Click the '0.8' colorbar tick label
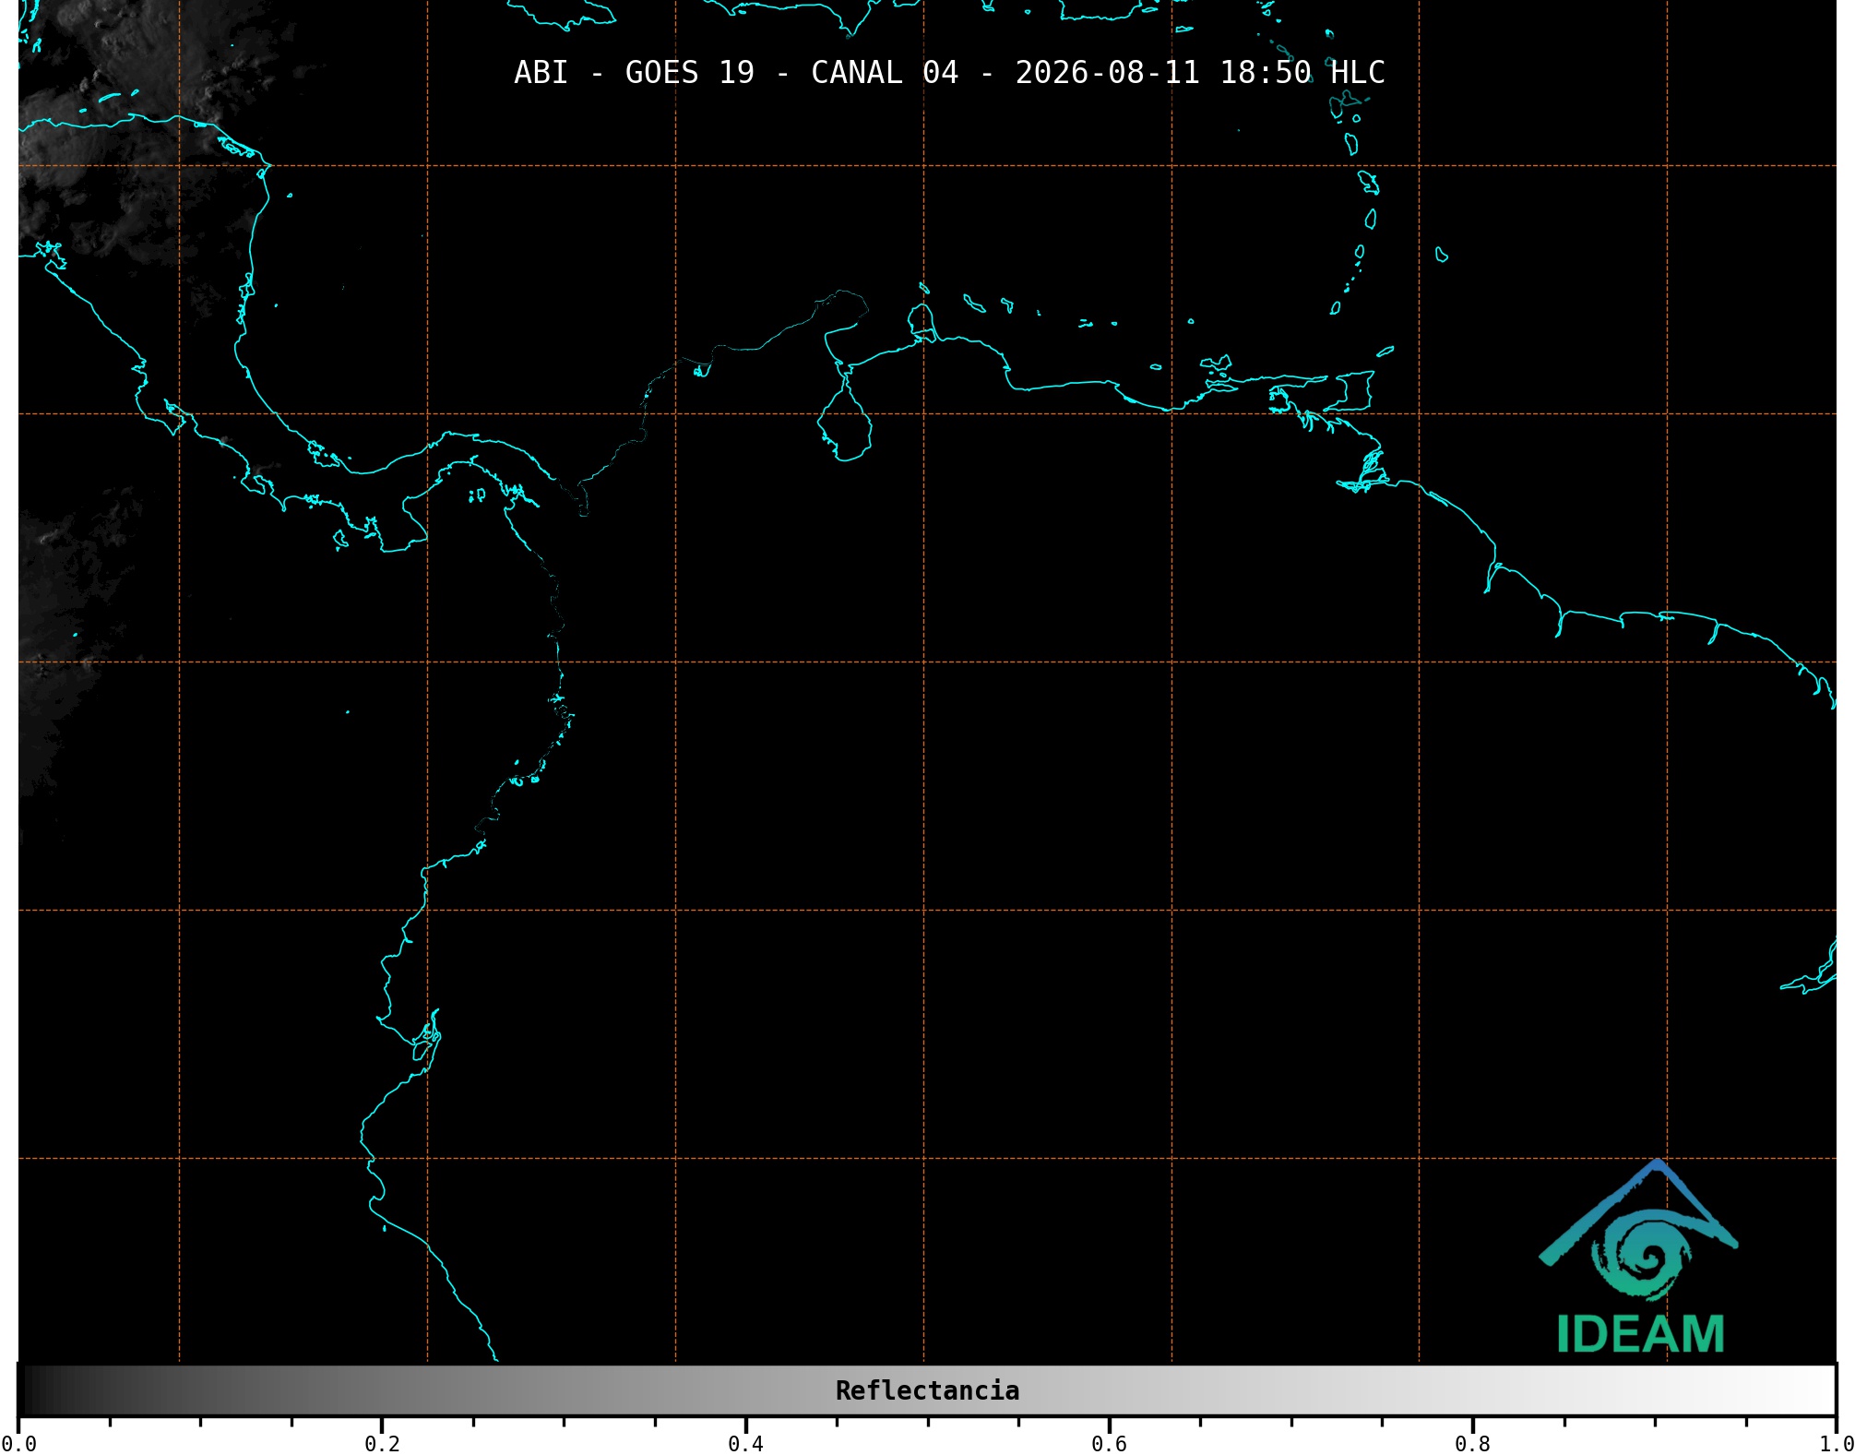 pyautogui.click(x=1472, y=1444)
